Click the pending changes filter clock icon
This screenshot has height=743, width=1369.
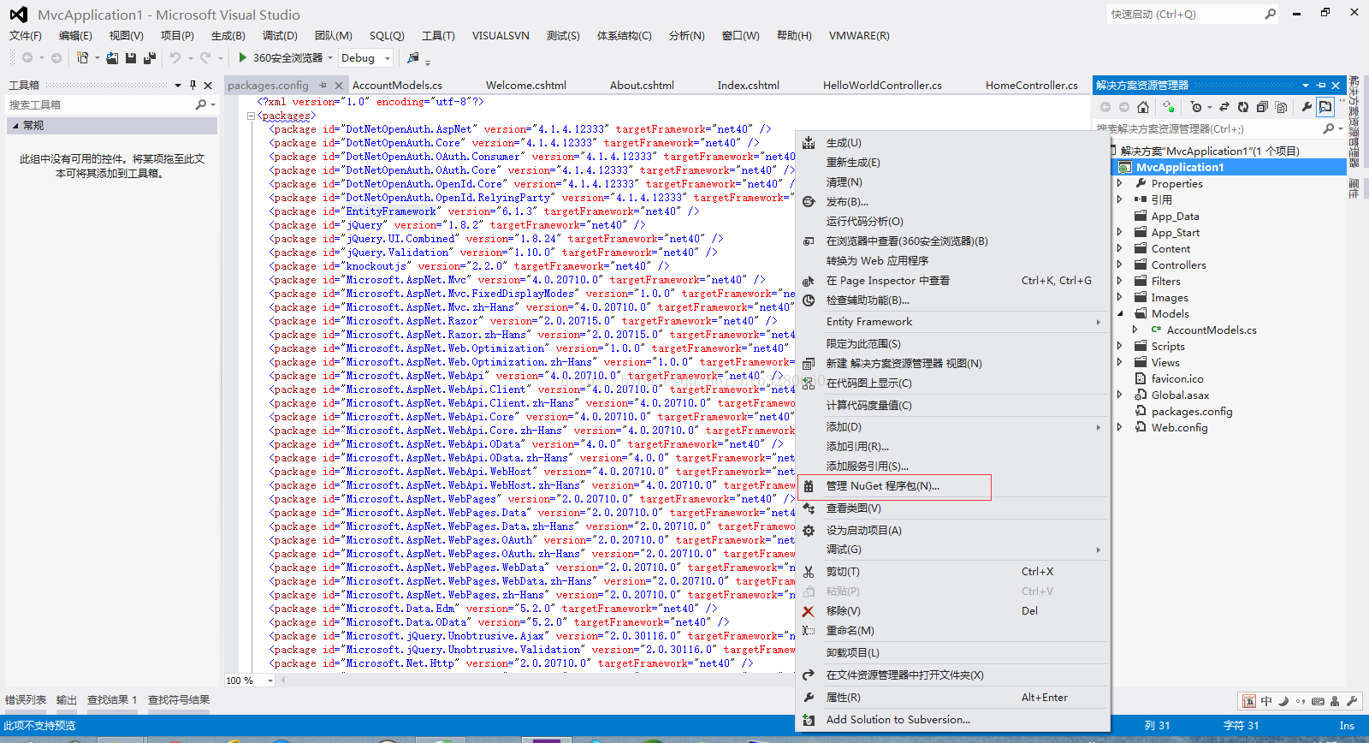point(1196,107)
